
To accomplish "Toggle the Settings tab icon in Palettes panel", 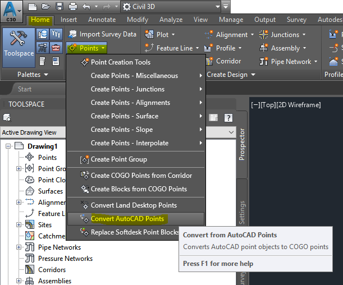I will coord(56,34).
